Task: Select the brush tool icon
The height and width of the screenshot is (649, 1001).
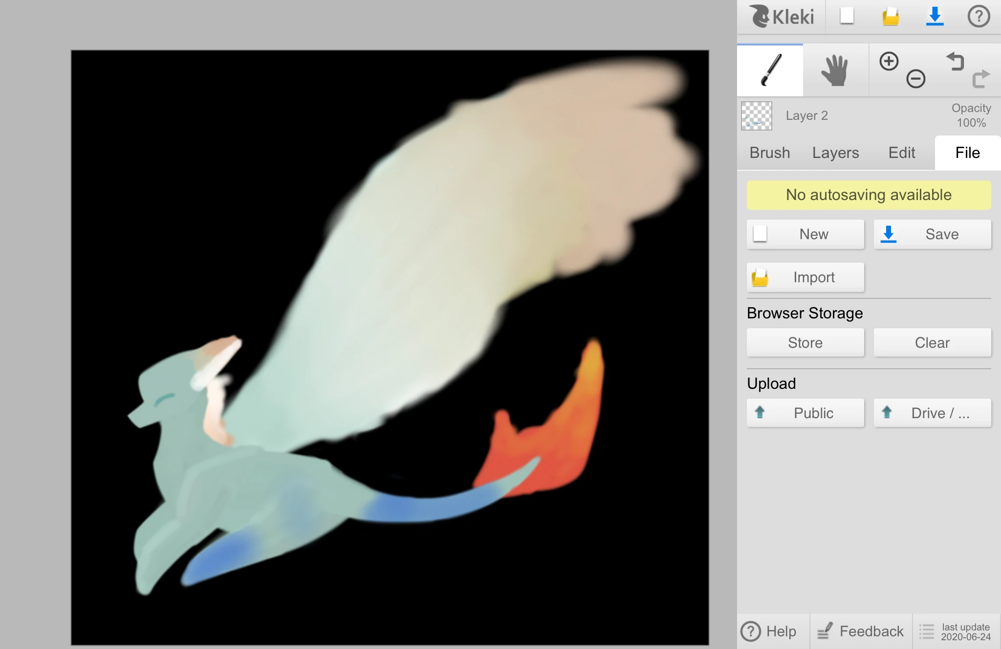Action: click(770, 70)
